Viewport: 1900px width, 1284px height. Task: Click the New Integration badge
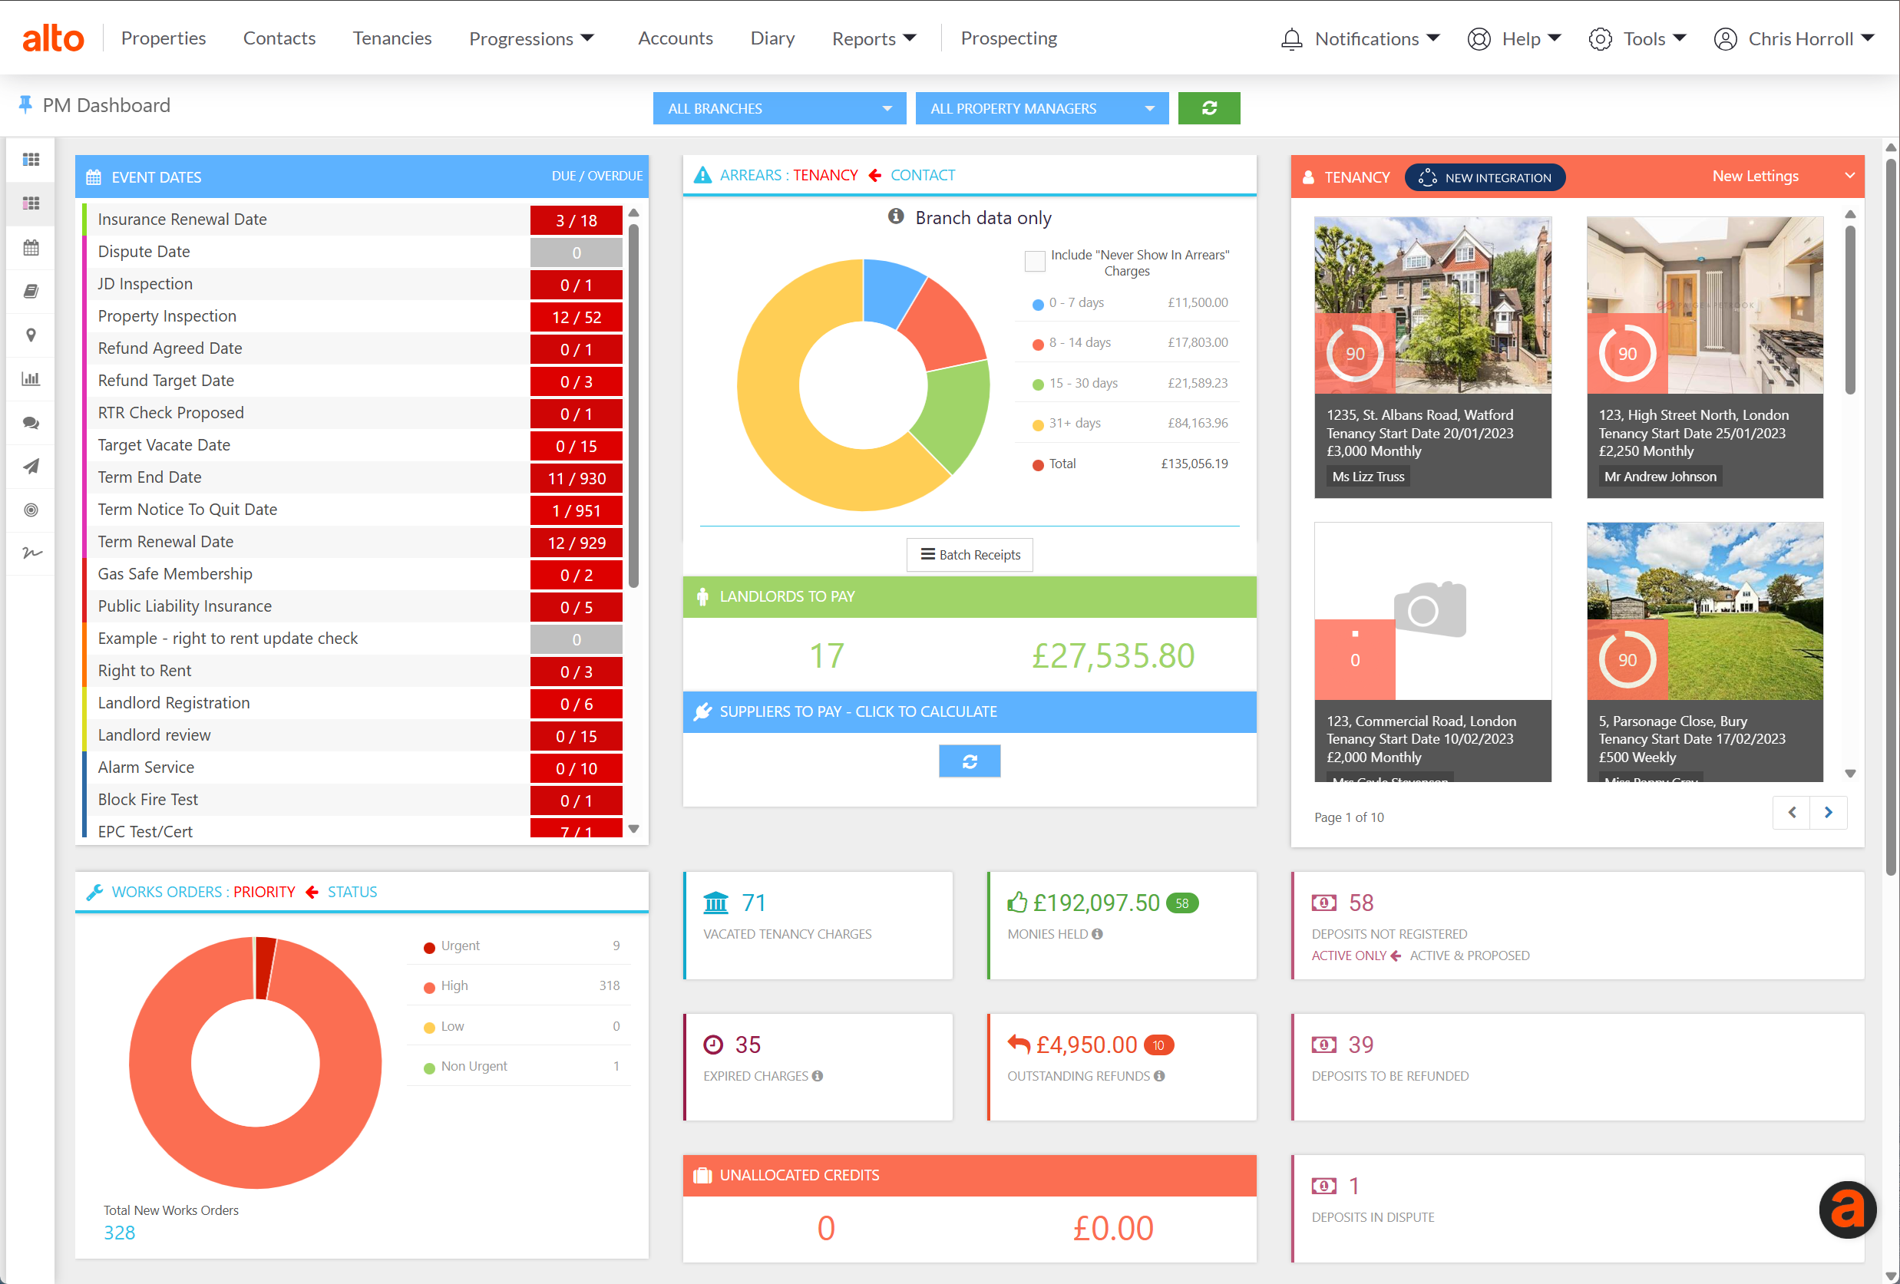[x=1485, y=177]
